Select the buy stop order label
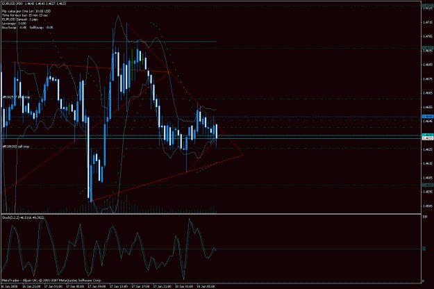 tap(17, 97)
